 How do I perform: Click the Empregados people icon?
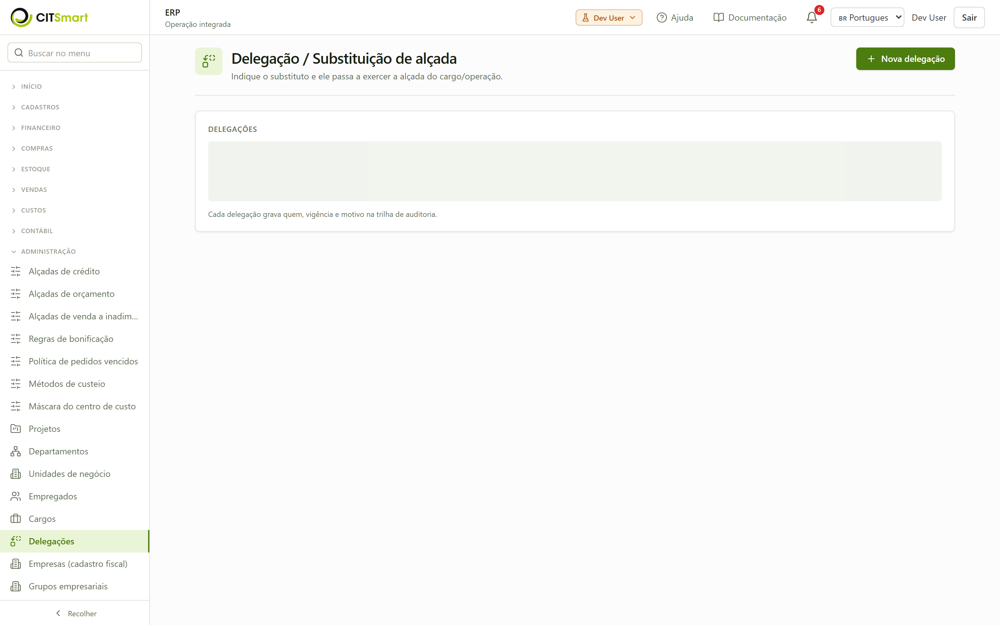[16, 497]
